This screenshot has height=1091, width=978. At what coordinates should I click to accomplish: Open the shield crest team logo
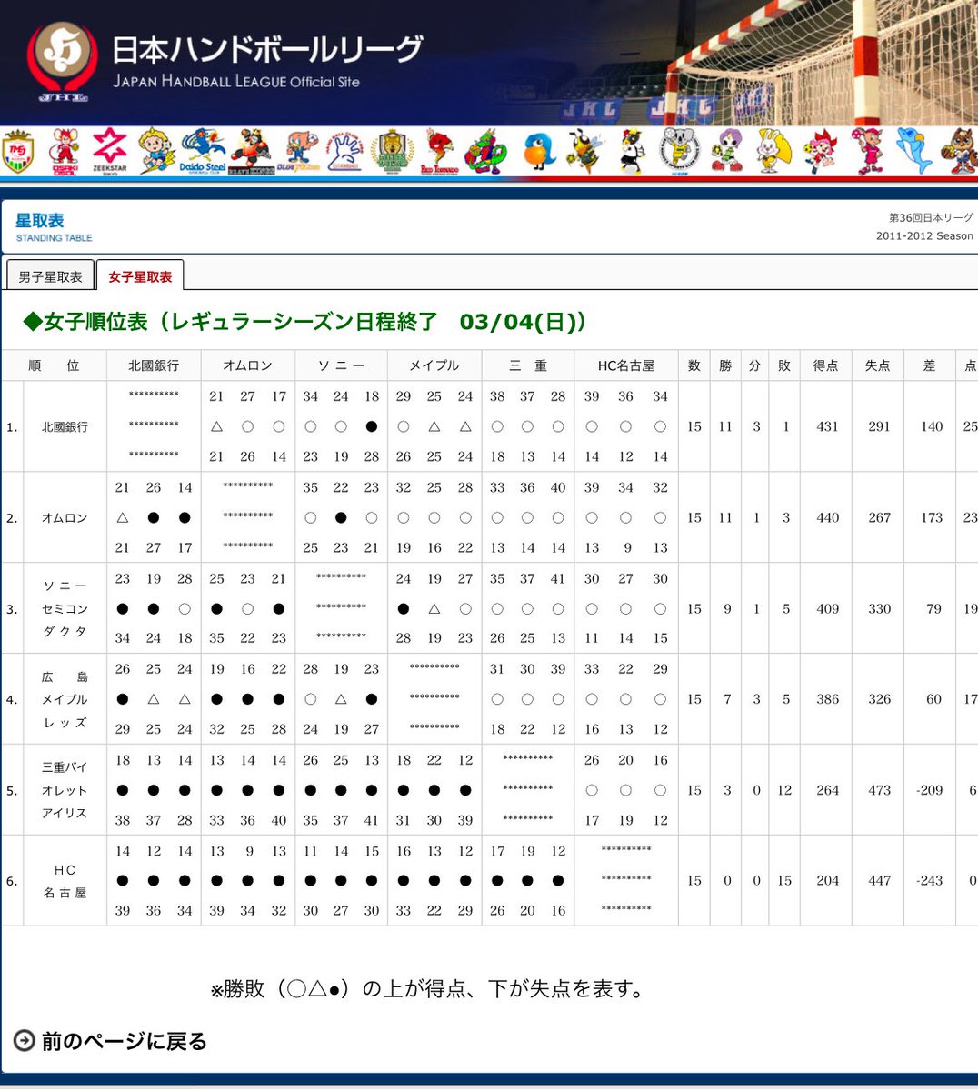coord(18,151)
